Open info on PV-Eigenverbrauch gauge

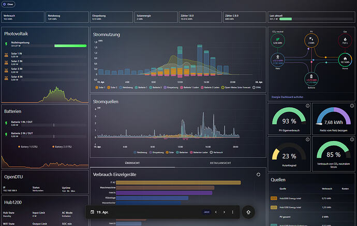tap(307, 106)
